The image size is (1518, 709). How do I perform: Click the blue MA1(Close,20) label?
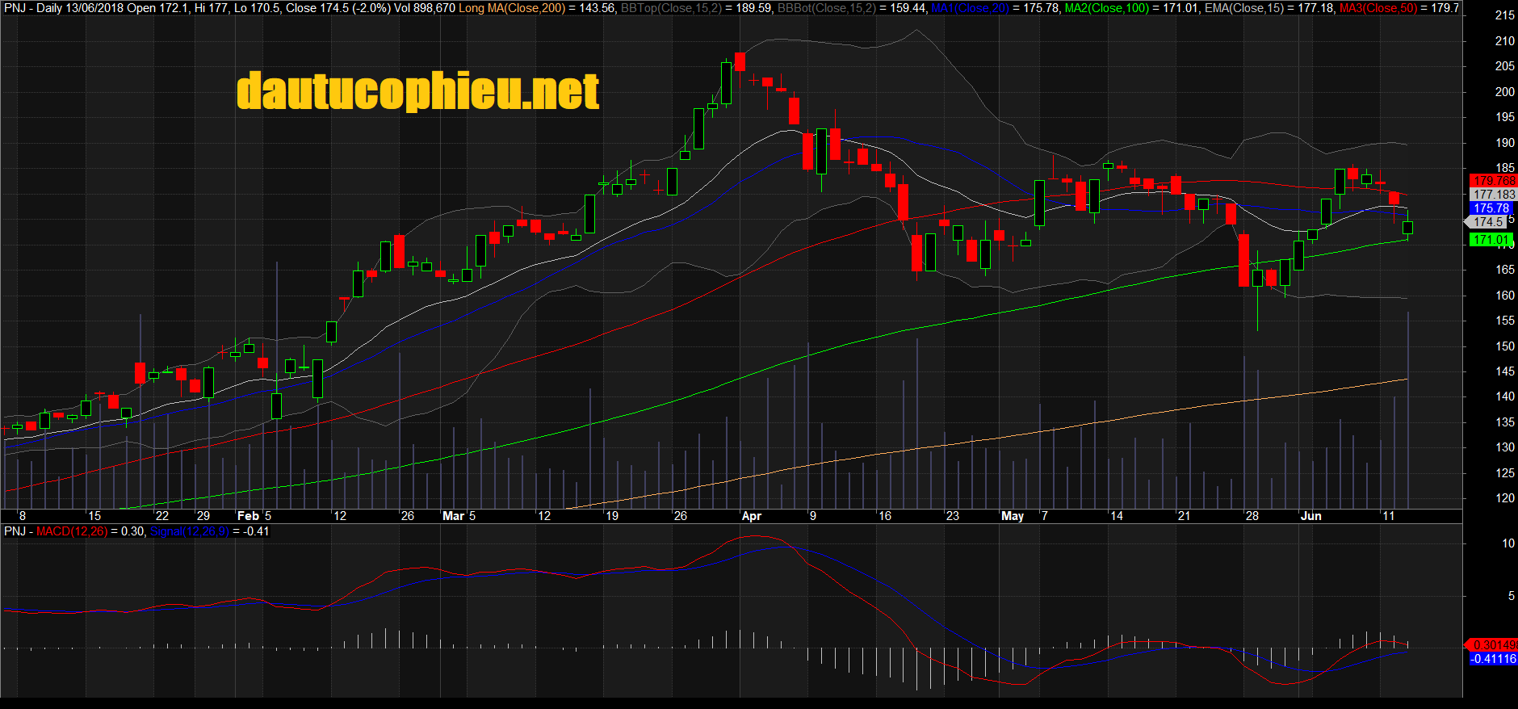point(970,8)
